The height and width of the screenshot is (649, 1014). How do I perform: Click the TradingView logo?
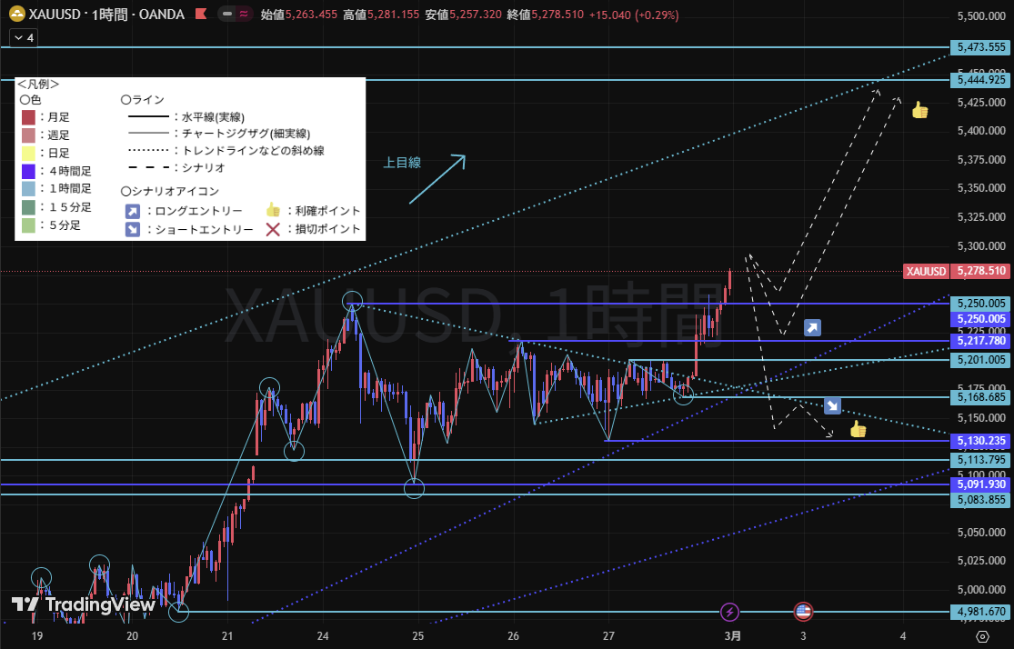pos(83,604)
